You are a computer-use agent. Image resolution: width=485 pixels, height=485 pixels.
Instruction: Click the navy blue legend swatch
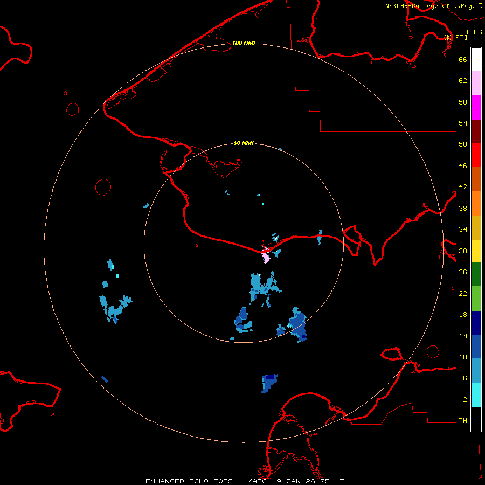coord(476,323)
